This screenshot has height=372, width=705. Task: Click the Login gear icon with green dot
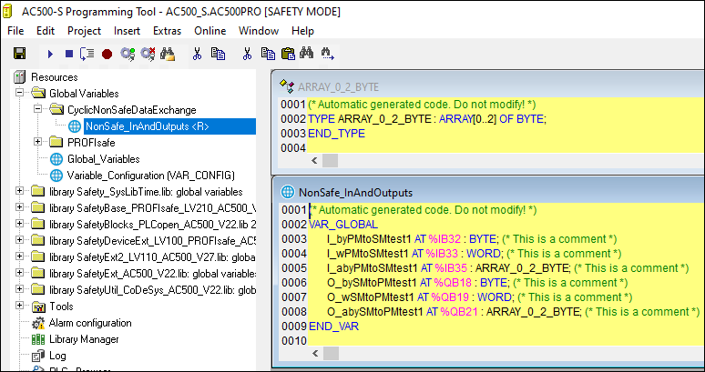130,55
